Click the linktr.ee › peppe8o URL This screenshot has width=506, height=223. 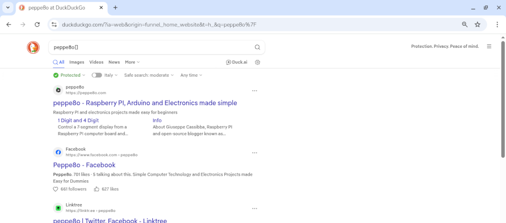pyautogui.click(x=91, y=211)
